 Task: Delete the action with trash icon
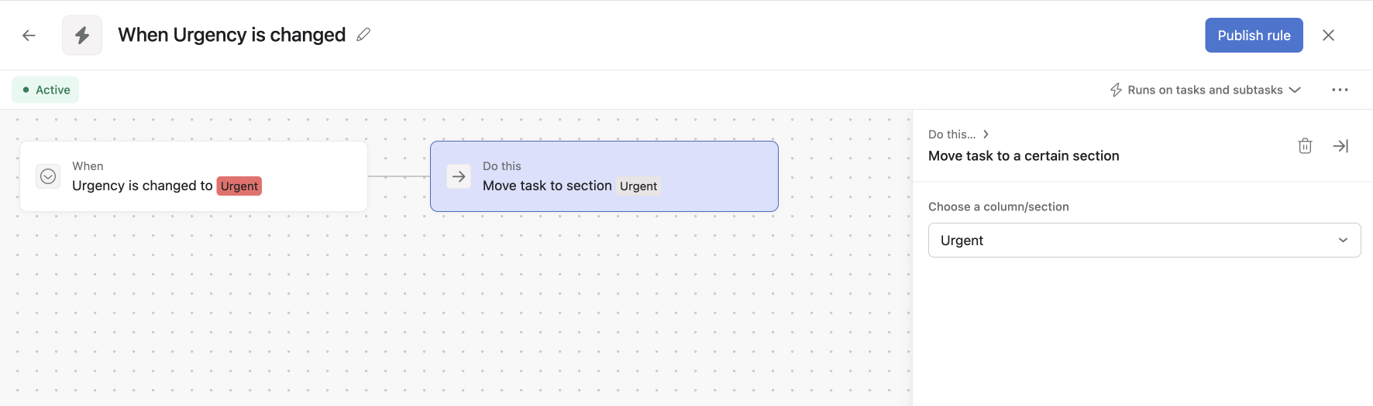[x=1305, y=145]
